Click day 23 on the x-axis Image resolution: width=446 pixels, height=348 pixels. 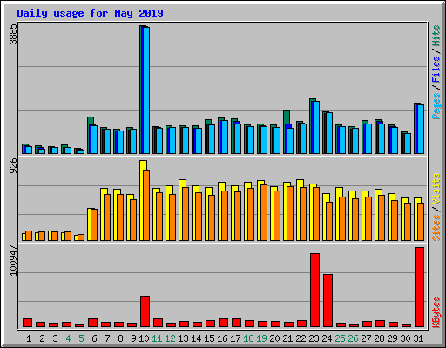point(314,338)
